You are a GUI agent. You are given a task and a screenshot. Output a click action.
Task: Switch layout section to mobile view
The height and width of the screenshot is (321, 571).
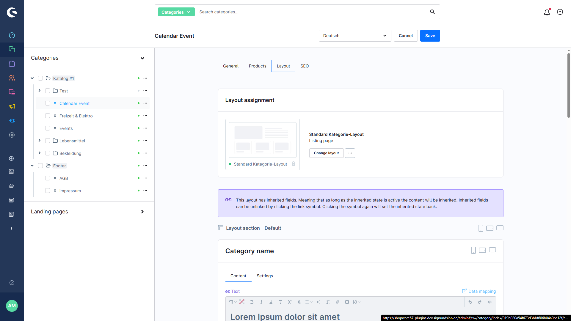pyautogui.click(x=481, y=228)
